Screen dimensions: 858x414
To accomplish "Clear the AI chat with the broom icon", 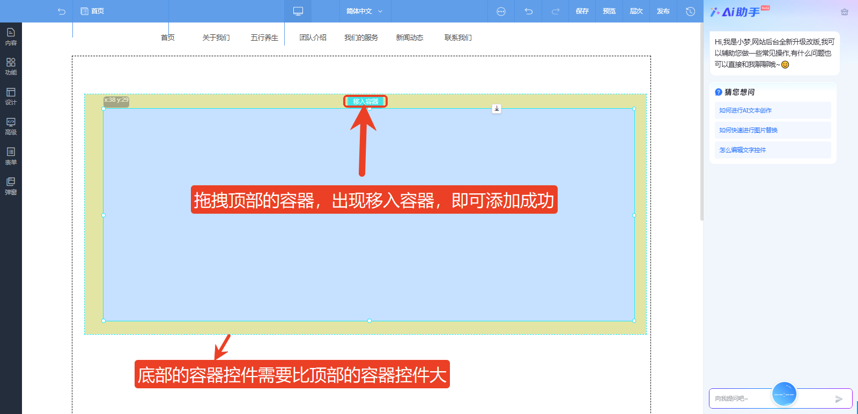I will click(845, 12).
